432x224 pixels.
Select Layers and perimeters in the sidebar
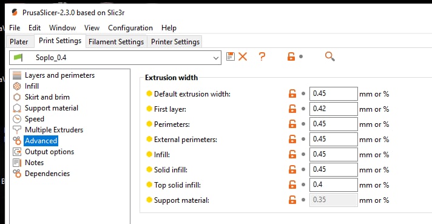pos(59,75)
